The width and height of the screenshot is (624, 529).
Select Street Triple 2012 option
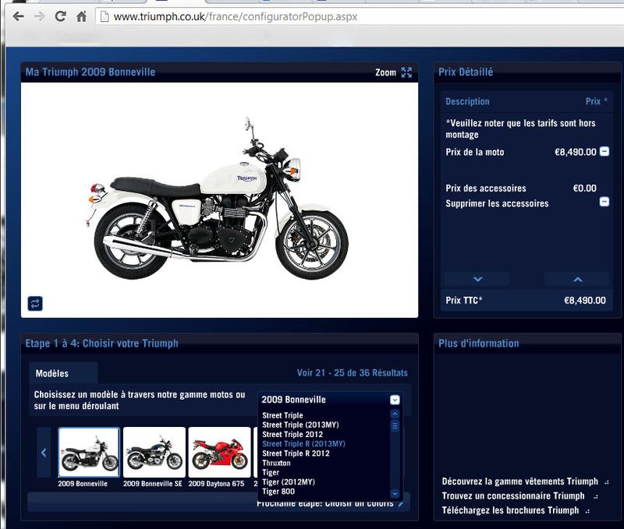point(292,435)
